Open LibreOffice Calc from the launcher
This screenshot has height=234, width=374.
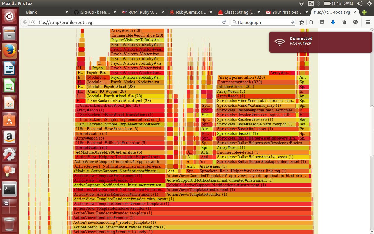[x=9, y=86]
